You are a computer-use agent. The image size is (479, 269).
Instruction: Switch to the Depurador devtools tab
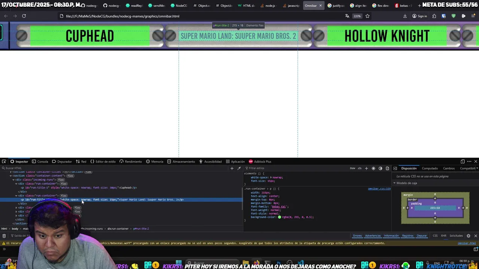tap(62, 161)
